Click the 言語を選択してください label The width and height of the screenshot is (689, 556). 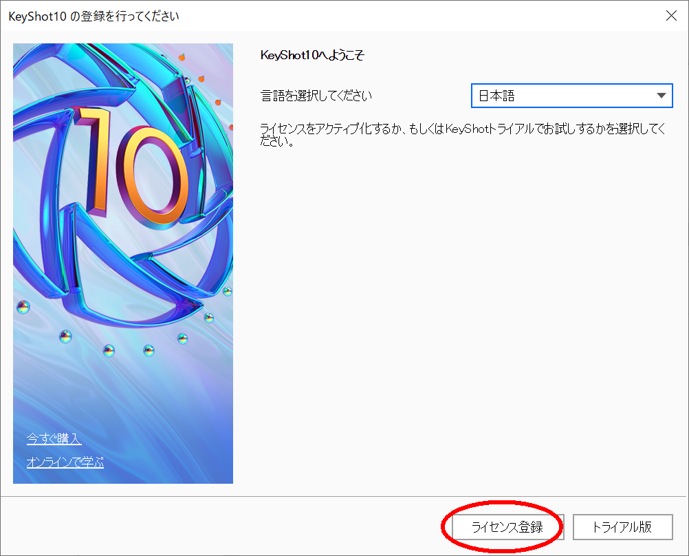pos(316,96)
